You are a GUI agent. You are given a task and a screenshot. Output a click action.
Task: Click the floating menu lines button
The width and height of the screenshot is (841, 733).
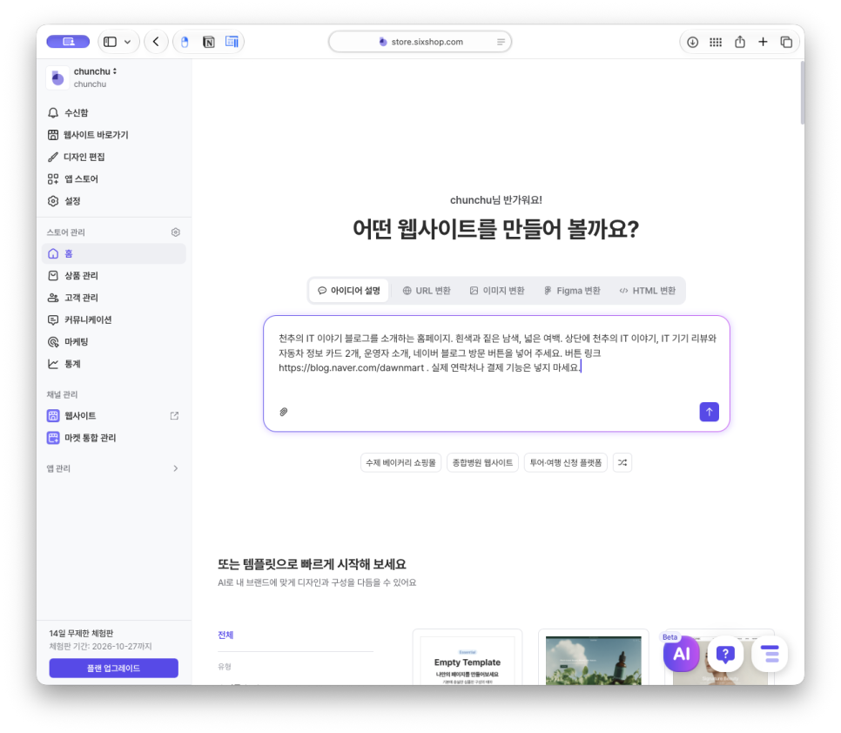[x=770, y=654]
